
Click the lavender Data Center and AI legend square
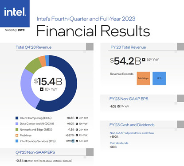point(17,124)
